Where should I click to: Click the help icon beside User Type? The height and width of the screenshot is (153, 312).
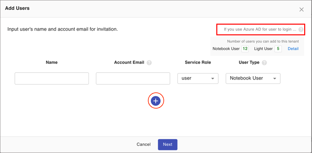click(x=264, y=63)
